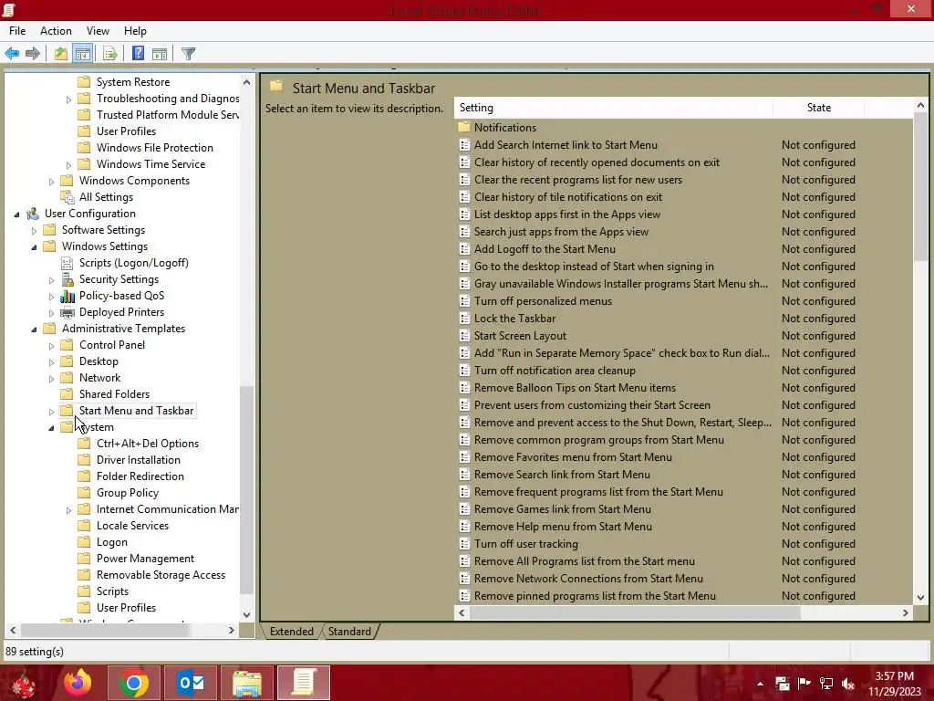
Task: Select Power Management in tree
Action: 145,559
